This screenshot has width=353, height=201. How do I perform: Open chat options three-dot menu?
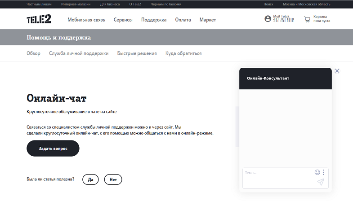click(x=324, y=172)
